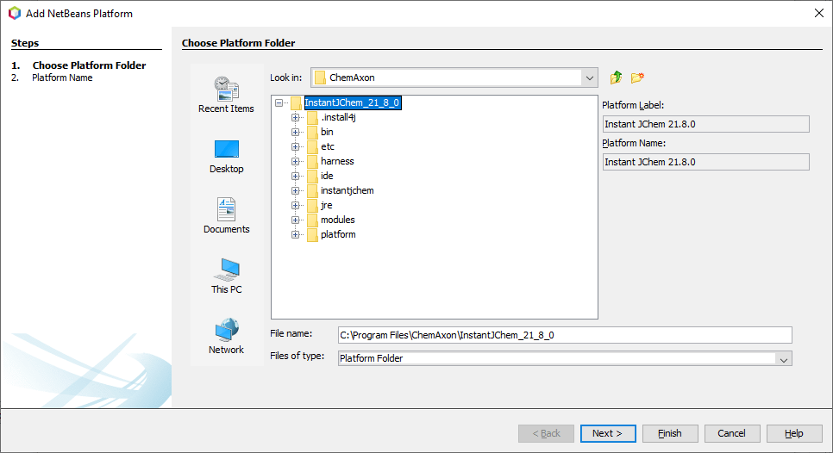Browse the Network shortcut
Screen dimensions: 833x453
click(226, 336)
